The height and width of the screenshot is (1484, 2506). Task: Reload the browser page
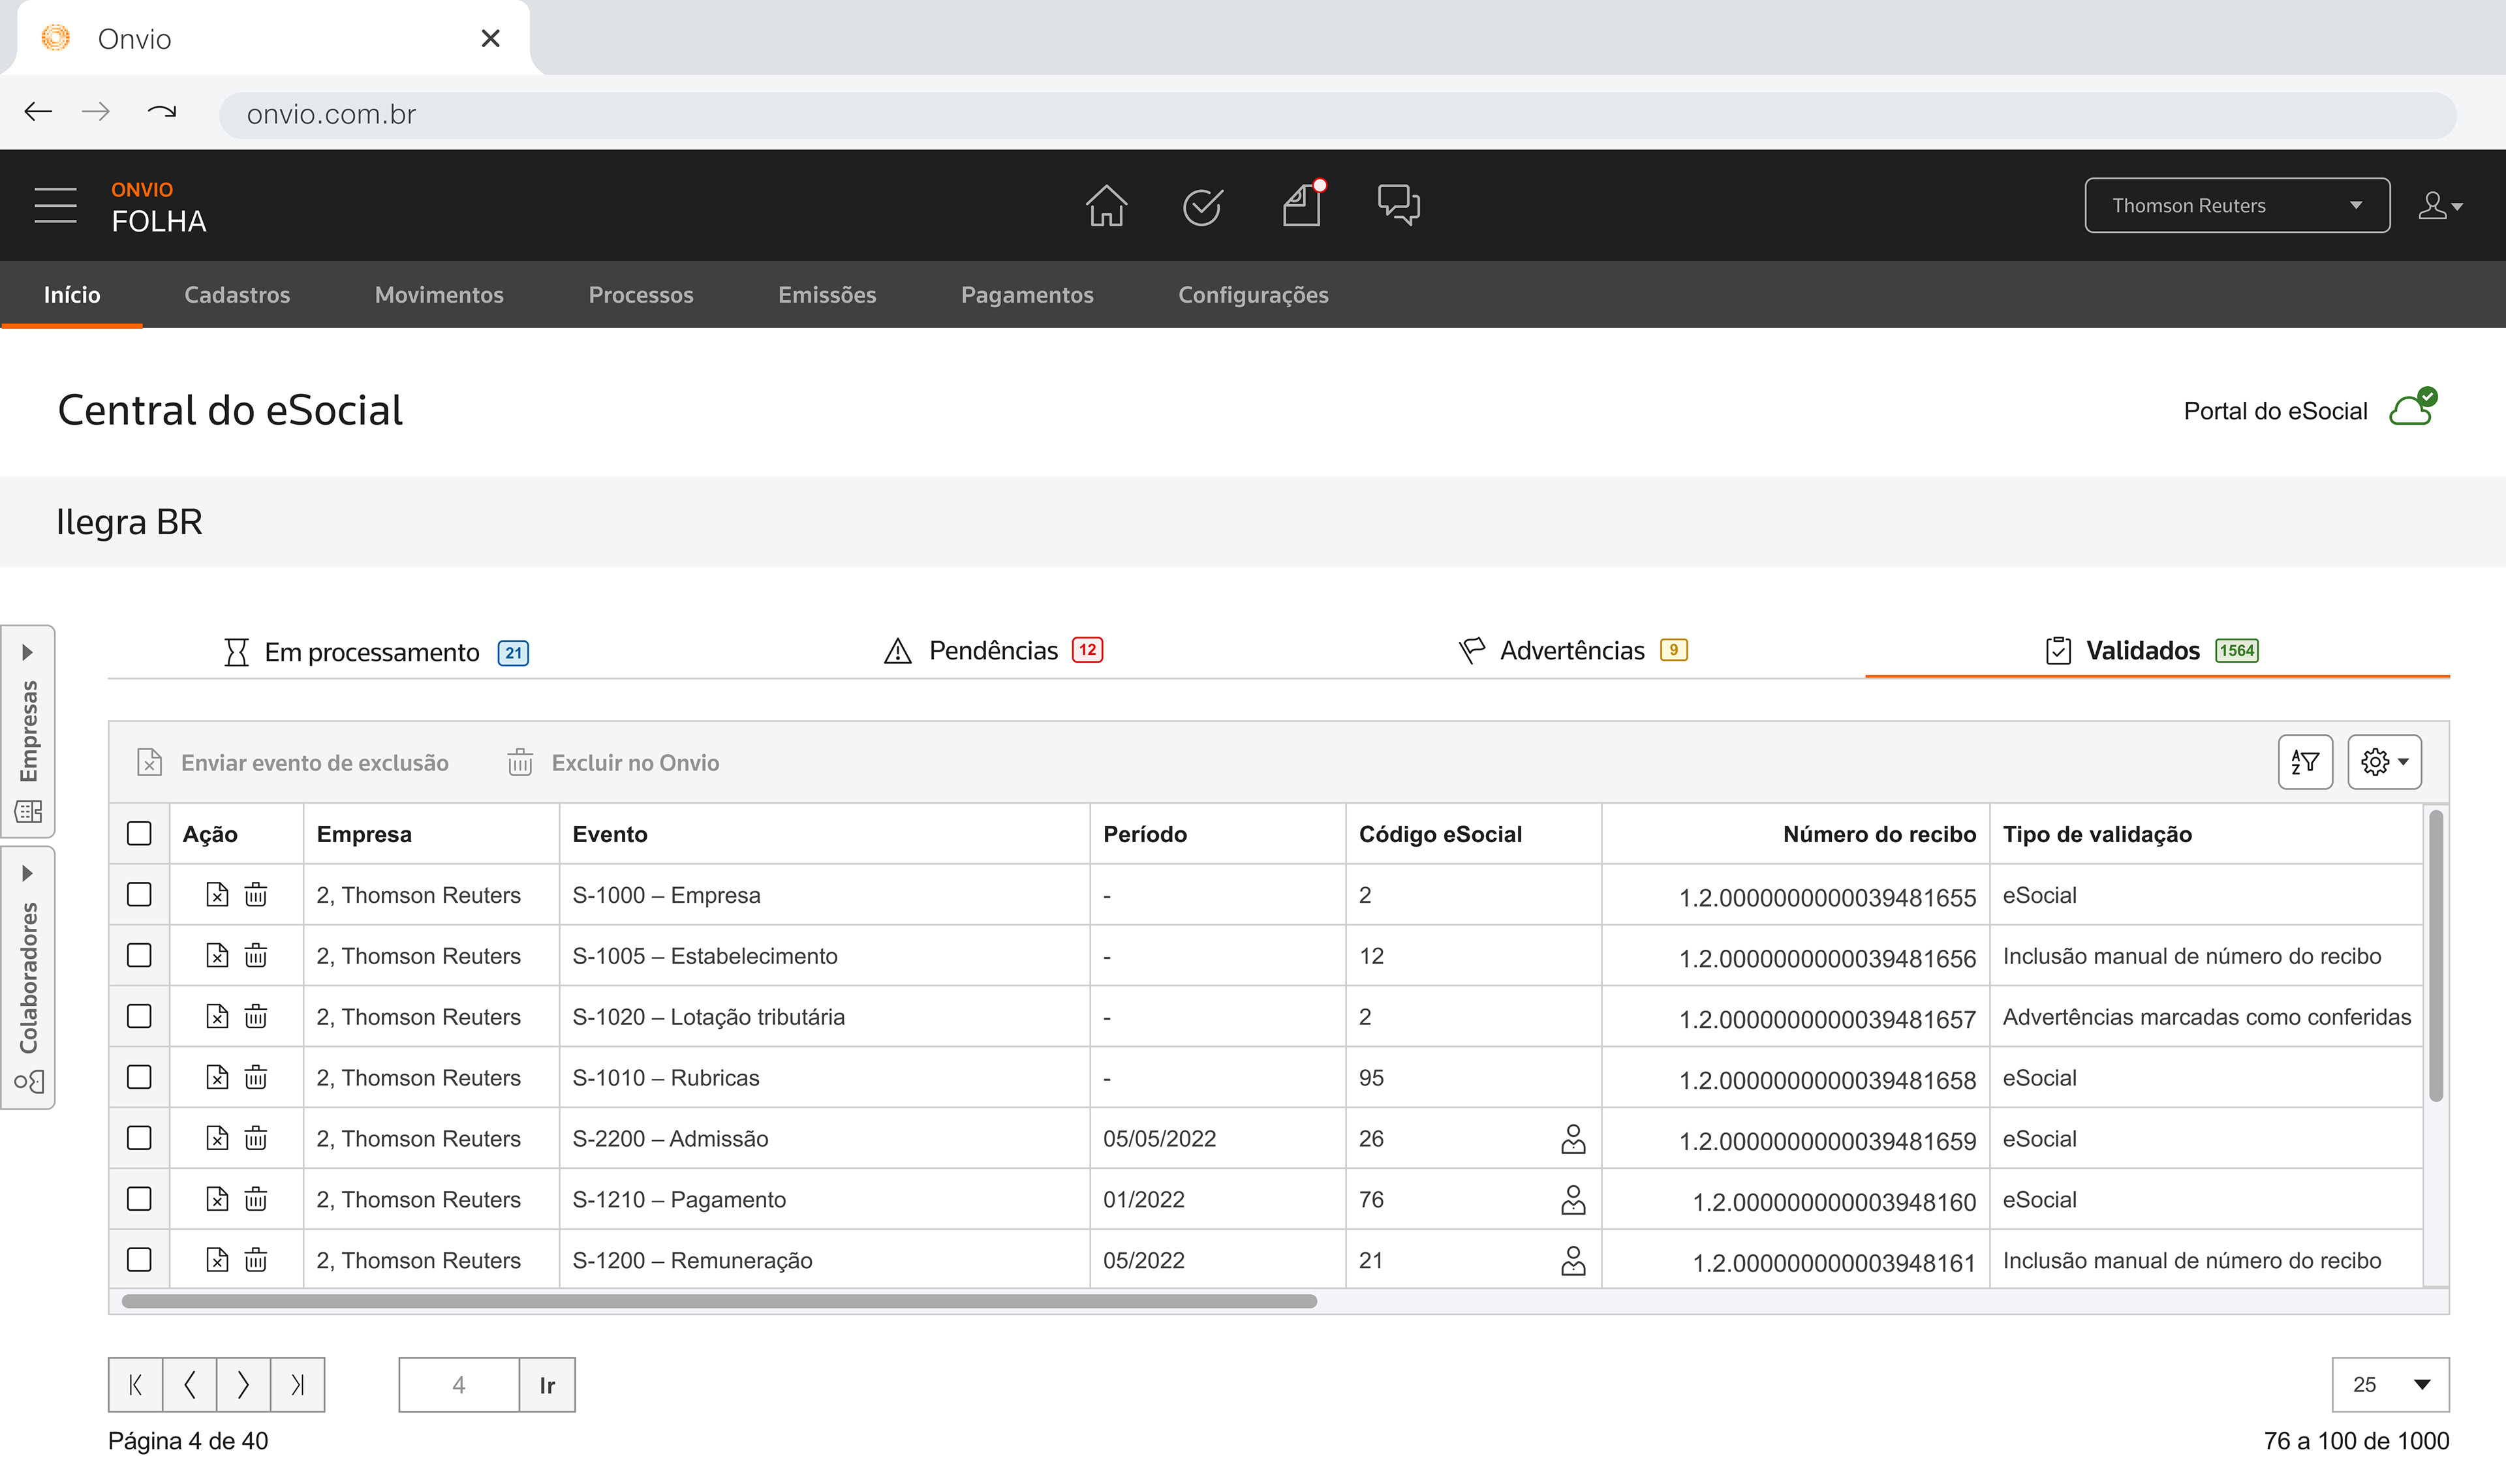click(x=161, y=112)
